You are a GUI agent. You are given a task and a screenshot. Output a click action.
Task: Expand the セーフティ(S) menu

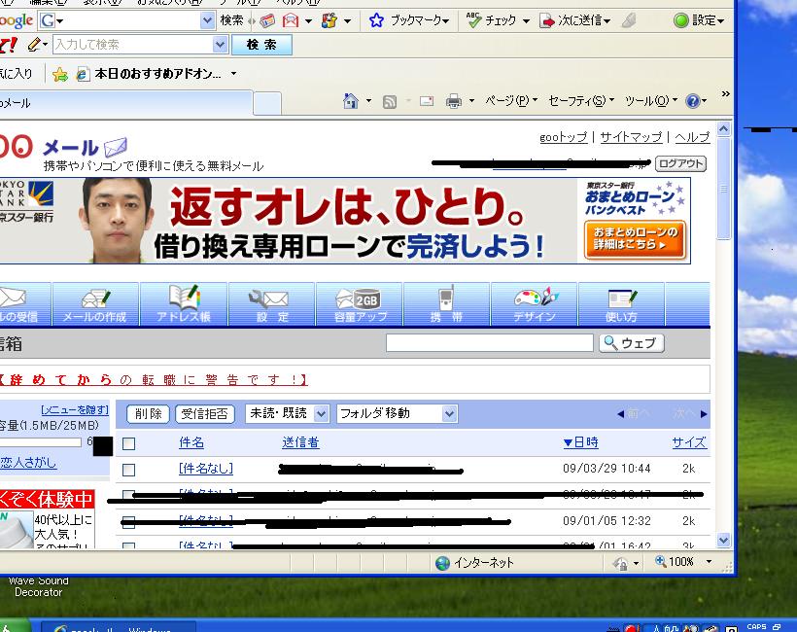[x=581, y=101]
